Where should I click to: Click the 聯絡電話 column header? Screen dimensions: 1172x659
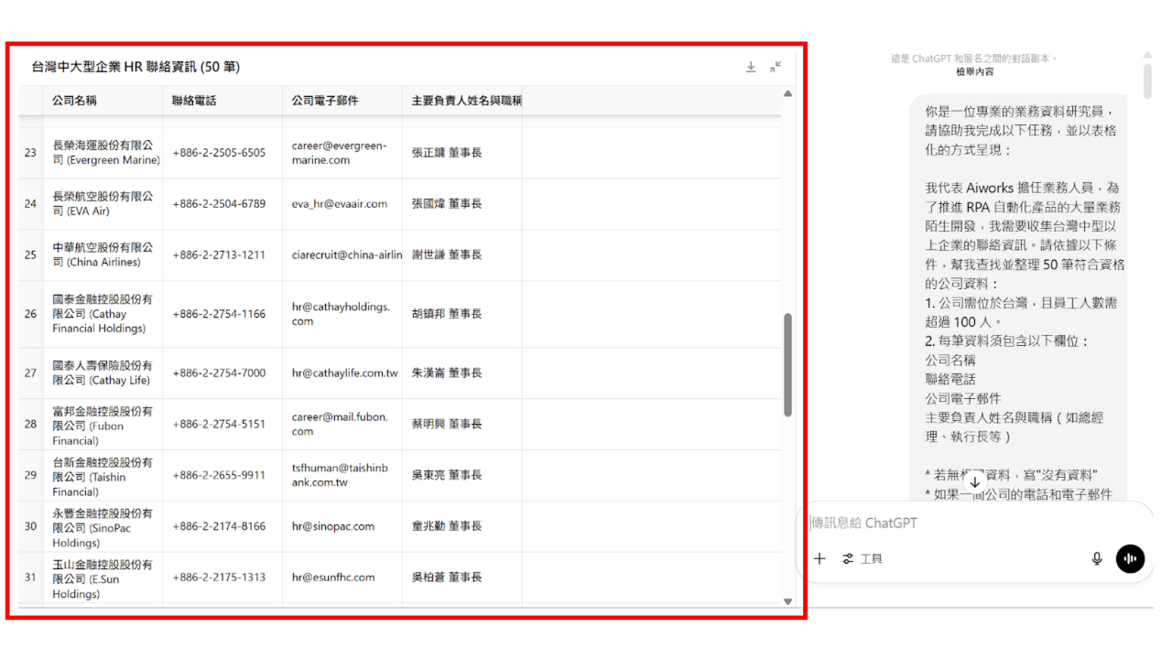click(x=222, y=101)
